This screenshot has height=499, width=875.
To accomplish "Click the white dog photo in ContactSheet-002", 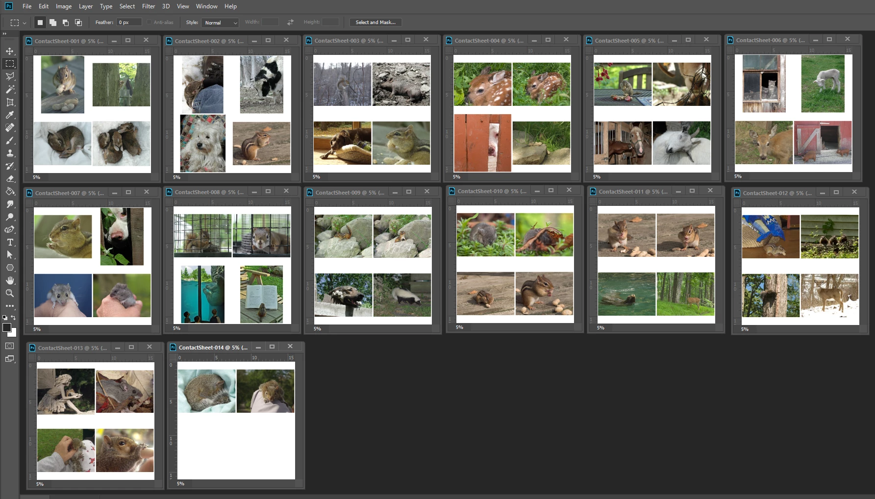I will (203, 143).
